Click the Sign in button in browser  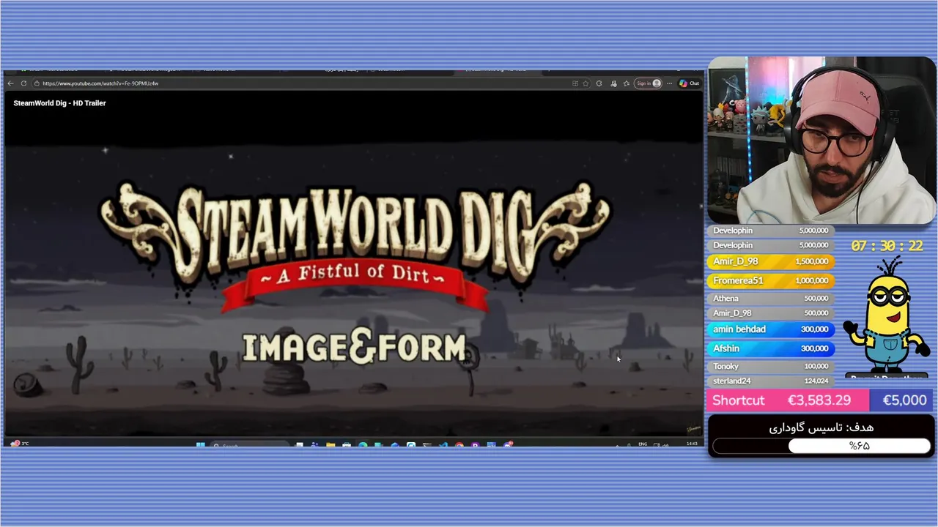[648, 83]
